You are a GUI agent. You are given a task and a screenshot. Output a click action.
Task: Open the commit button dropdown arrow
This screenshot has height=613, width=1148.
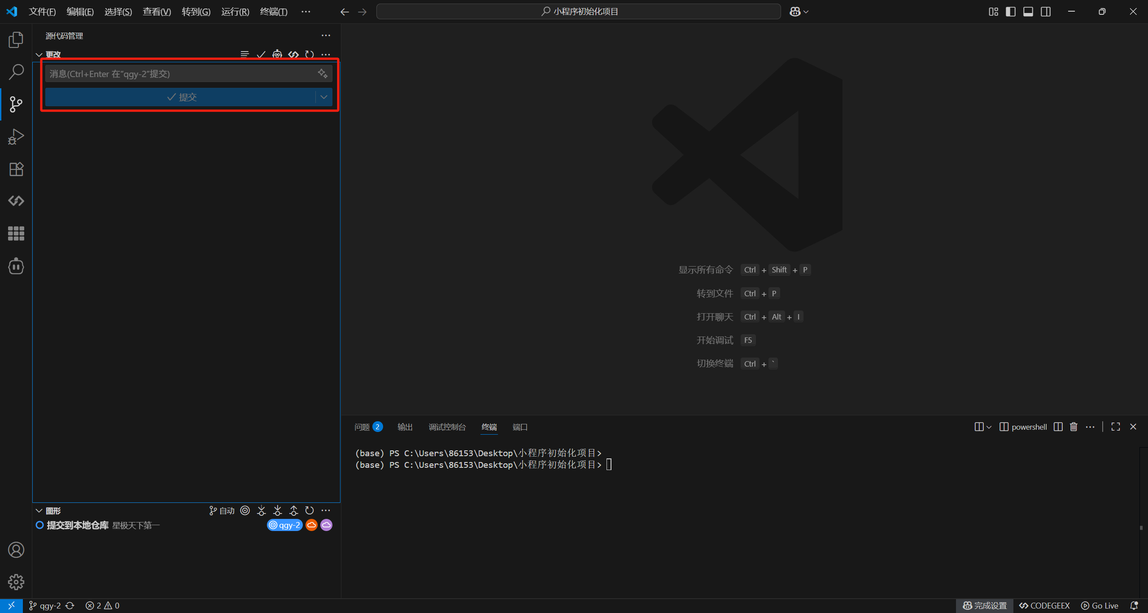pyautogui.click(x=323, y=97)
